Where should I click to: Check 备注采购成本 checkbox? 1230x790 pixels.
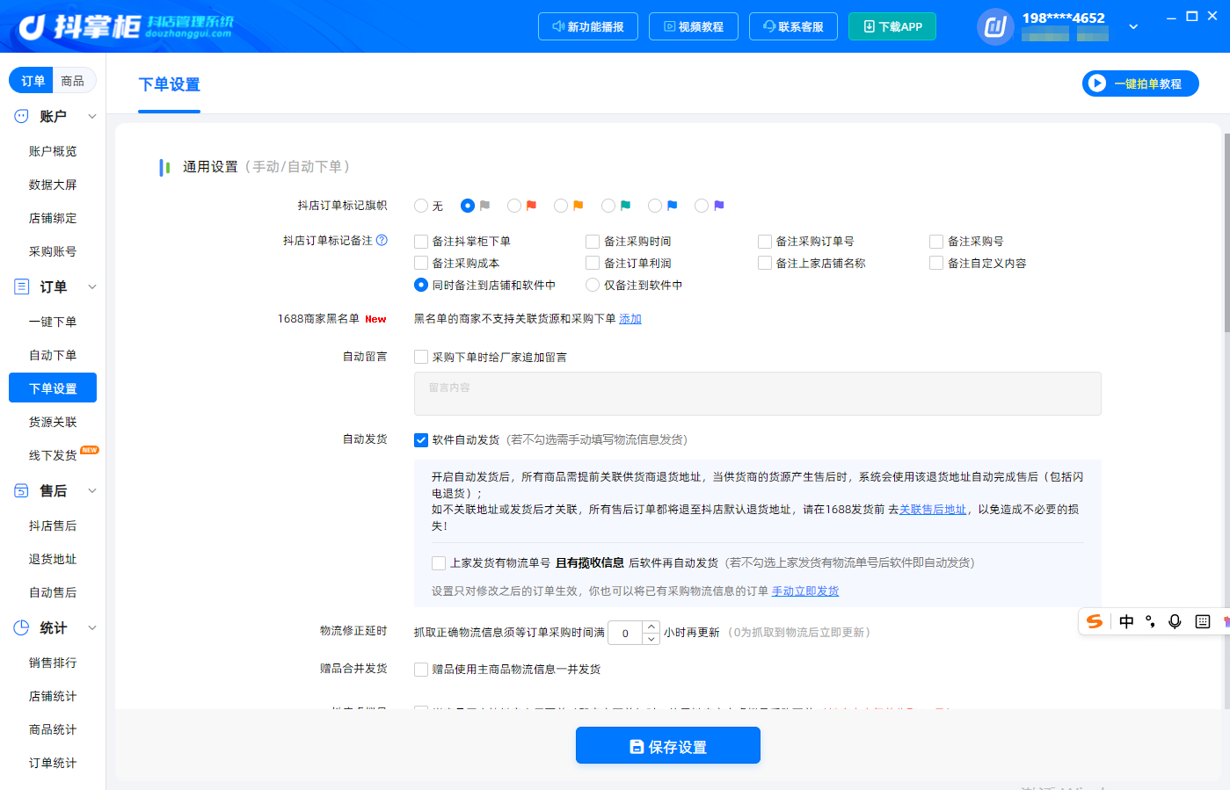click(421, 263)
